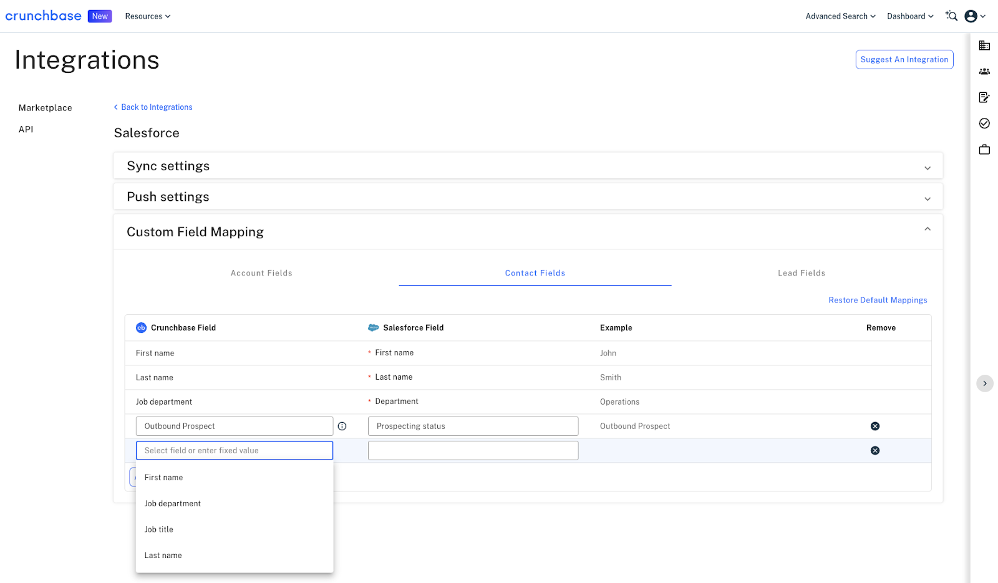Click the Example column header
Screen dimensions: 998x583
coord(616,328)
